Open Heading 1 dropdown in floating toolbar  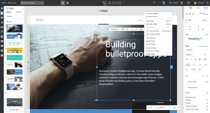[115, 29]
